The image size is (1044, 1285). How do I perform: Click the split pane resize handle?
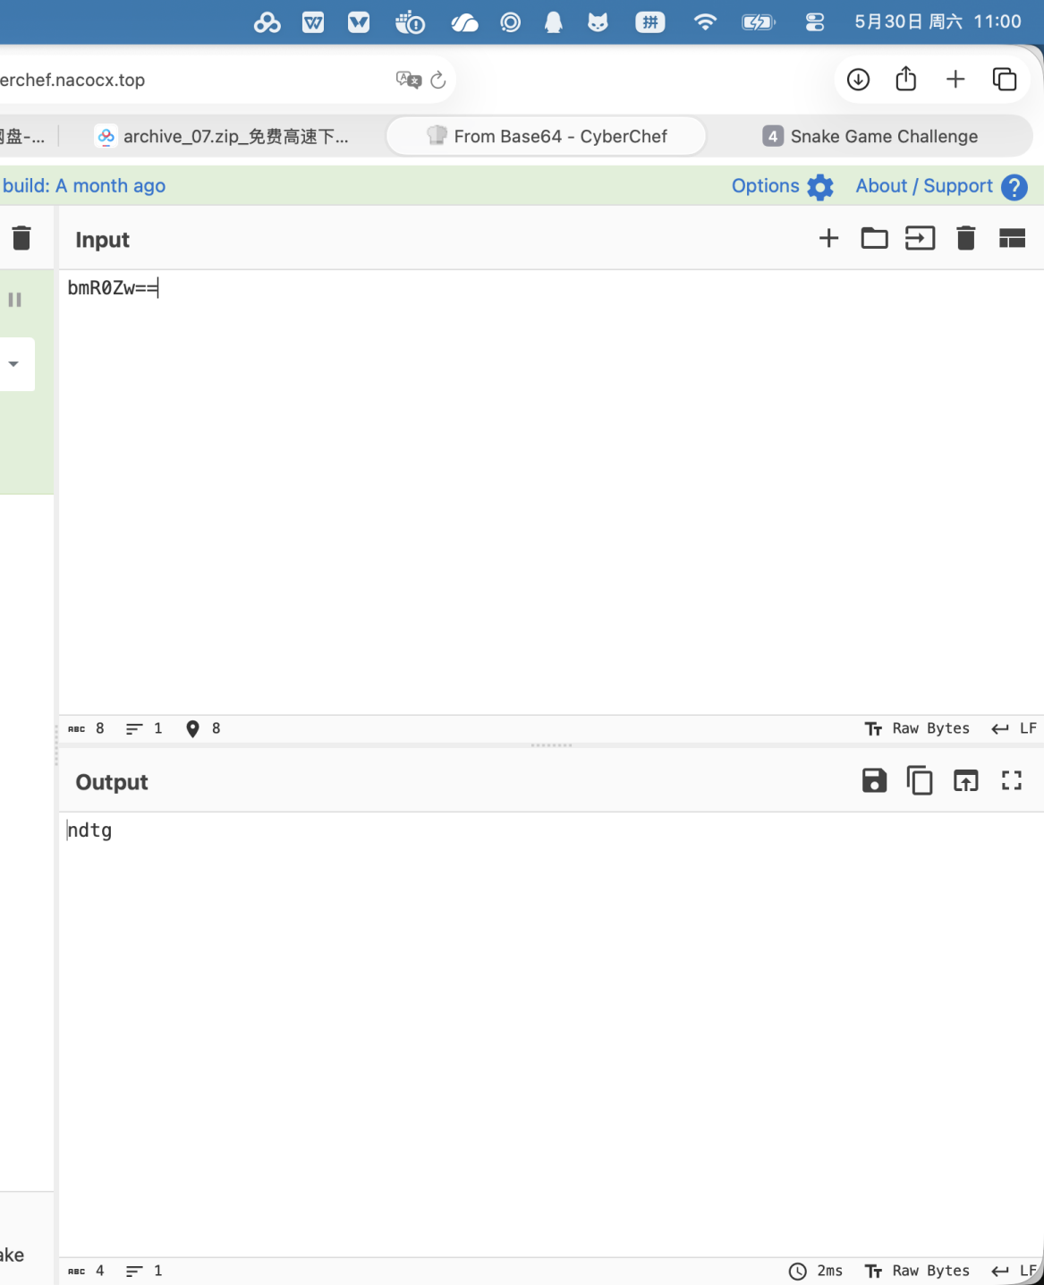[x=551, y=745]
